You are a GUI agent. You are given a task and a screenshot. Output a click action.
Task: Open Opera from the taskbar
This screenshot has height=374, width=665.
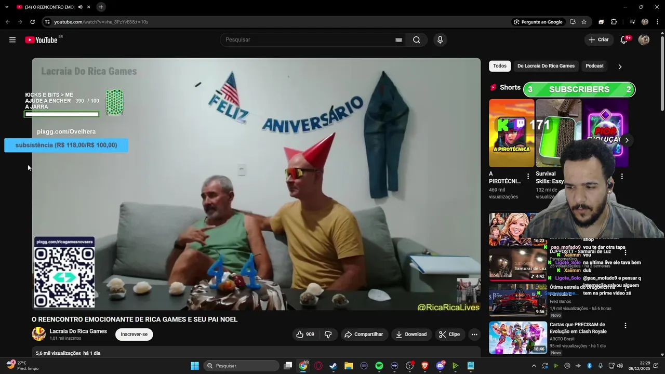[x=318, y=366]
